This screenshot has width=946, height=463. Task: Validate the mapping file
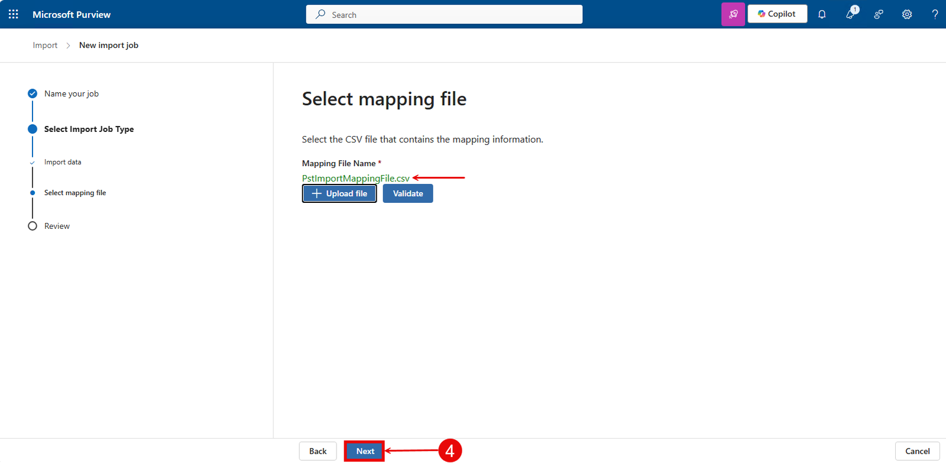[407, 193]
